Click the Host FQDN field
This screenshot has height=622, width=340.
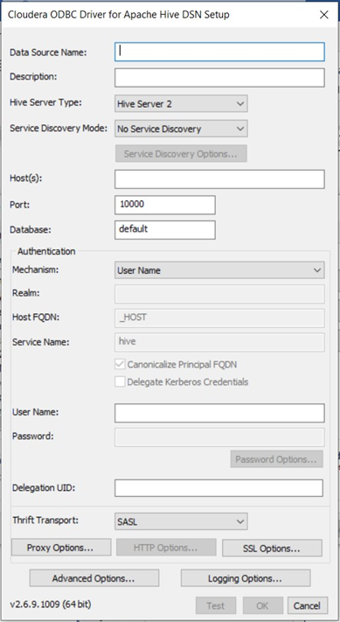[219, 318]
